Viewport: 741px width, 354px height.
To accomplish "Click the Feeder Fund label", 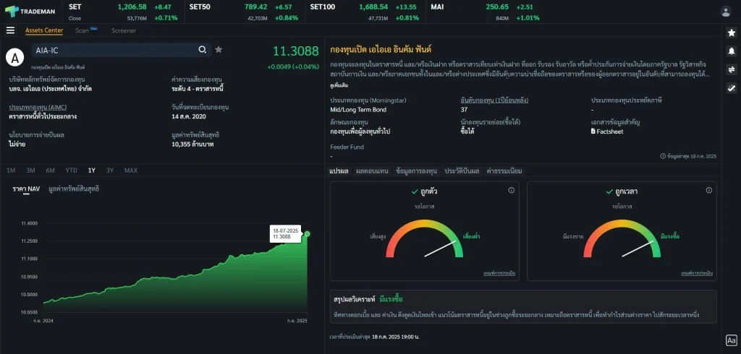I will pos(347,147).
